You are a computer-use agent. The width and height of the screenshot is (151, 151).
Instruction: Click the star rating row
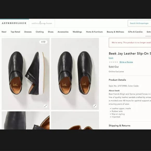tap(113, 62)
